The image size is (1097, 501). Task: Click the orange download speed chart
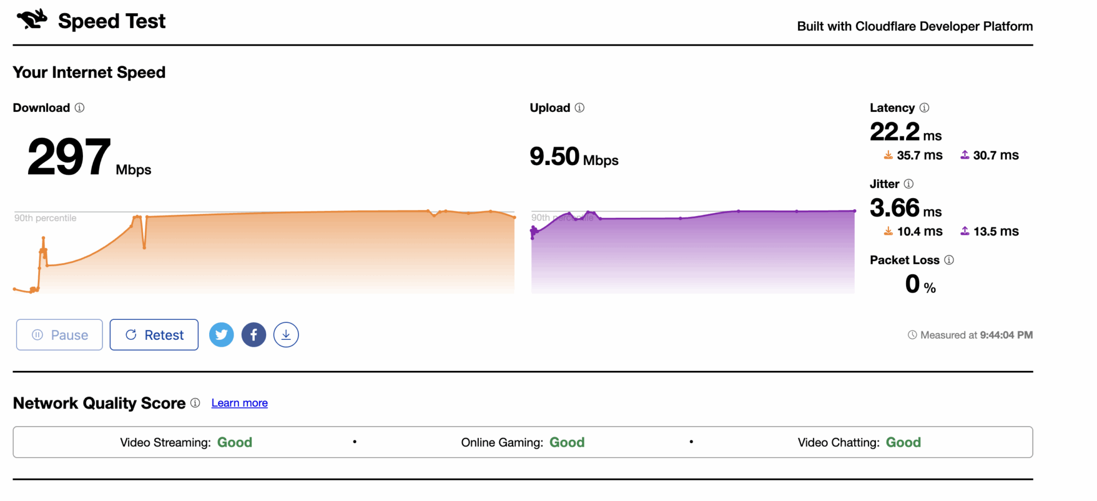pyautogui.click(x=264, y=251)
